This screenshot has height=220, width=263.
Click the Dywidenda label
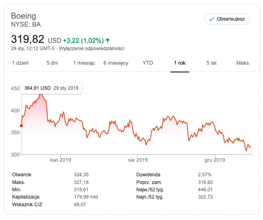point(148,175)
